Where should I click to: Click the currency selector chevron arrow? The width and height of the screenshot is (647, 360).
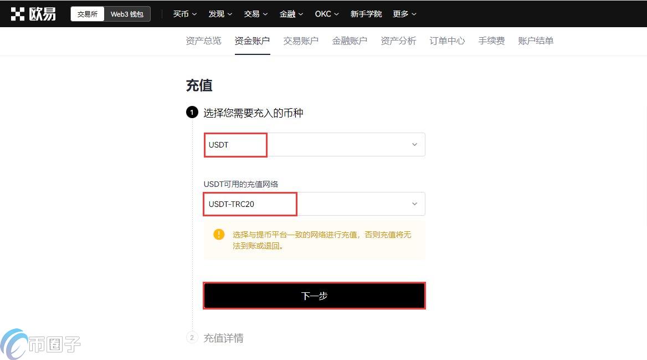415,145
